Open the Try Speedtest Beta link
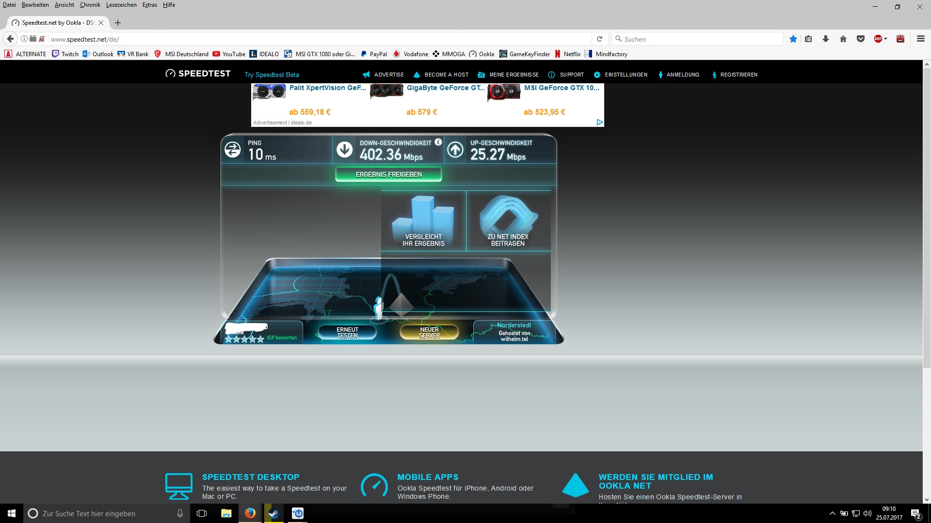 coord(272,75)
